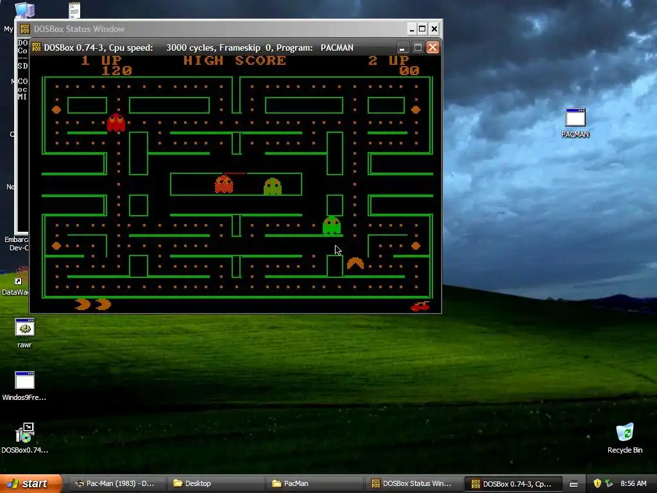Viewport: 657px width, 493px height.
Task: Click the DOSBox PACMAN window title bar text
Action: pos(199,48)
